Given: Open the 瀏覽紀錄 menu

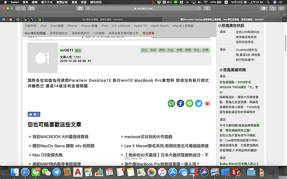Looking at the screenshot, I should coord(62,2).
